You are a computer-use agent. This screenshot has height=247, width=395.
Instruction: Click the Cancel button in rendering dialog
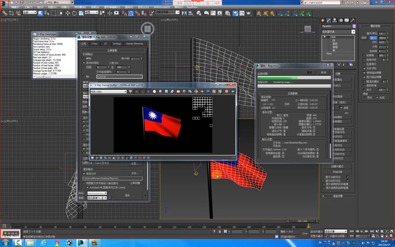tap(323, 73)
